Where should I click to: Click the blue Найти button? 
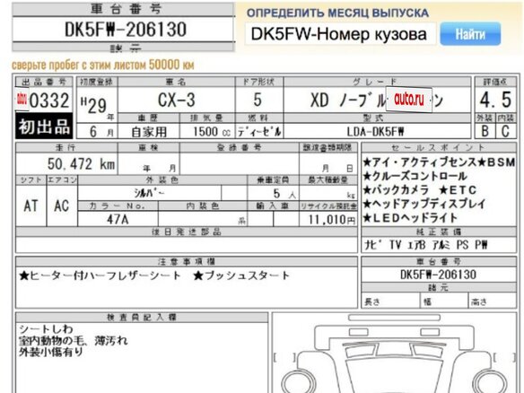tap(470, 34)
